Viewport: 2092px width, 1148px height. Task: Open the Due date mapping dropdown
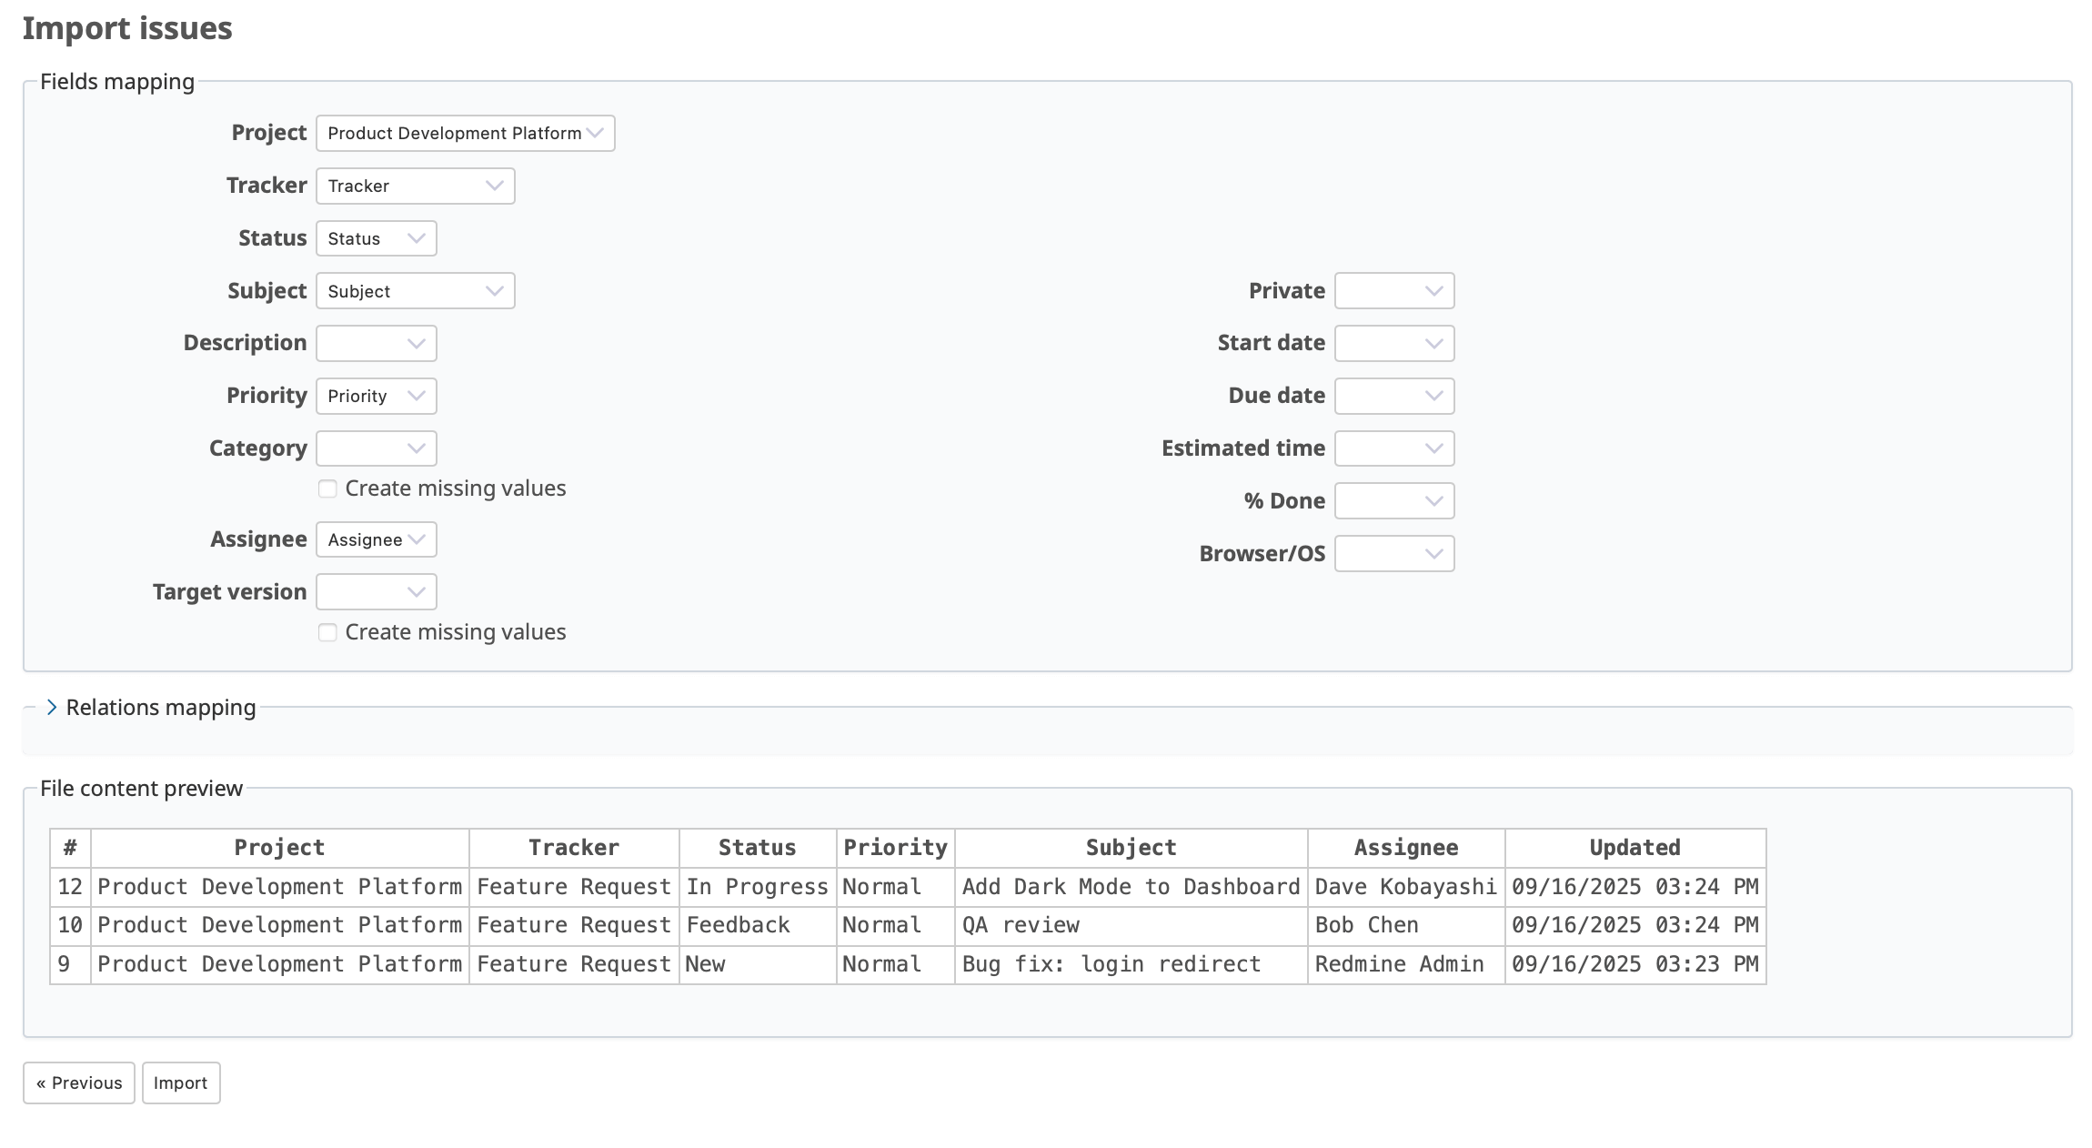[x=1393, y=396]
